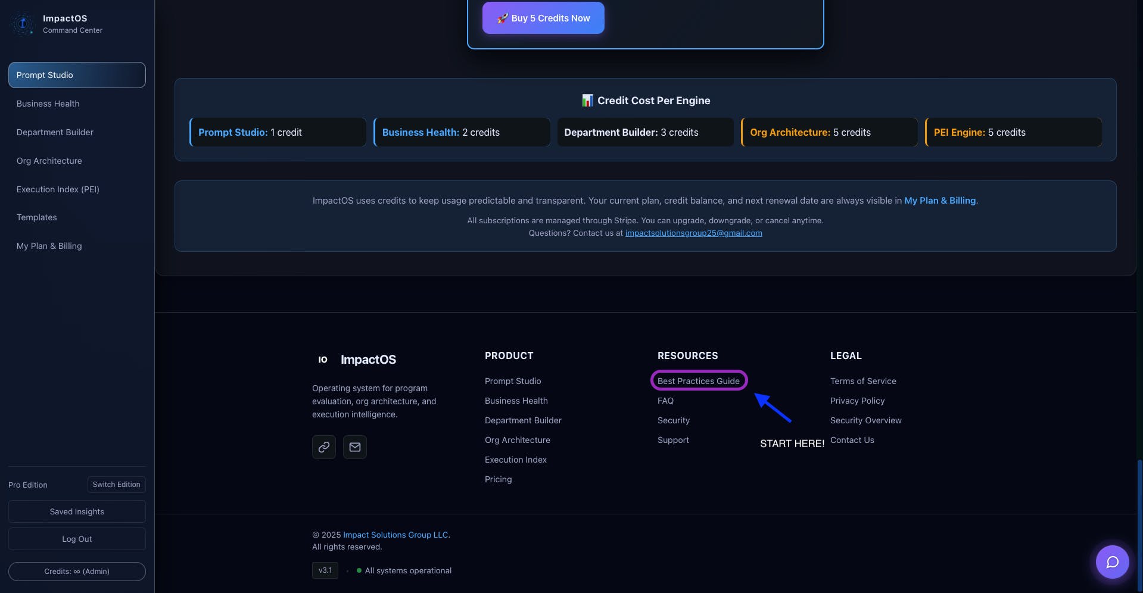Viewport: 1143px width, 593px height.
Task: Open Privacy Policy link
Action: (x=857, y=401)
